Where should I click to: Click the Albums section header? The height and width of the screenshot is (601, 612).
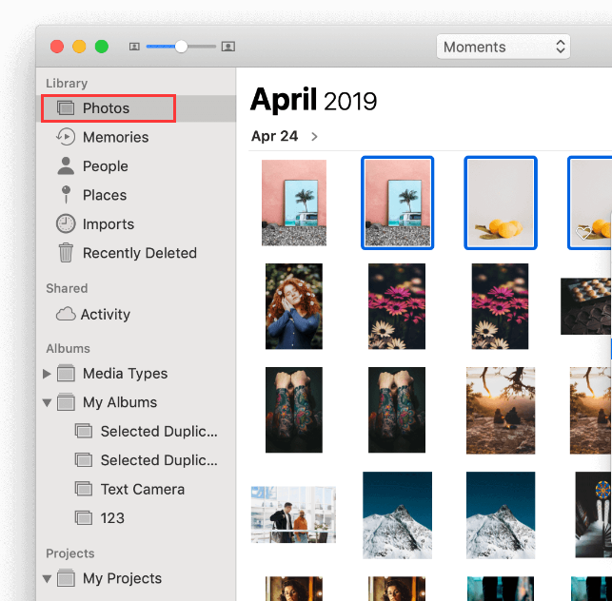point(68,348)
